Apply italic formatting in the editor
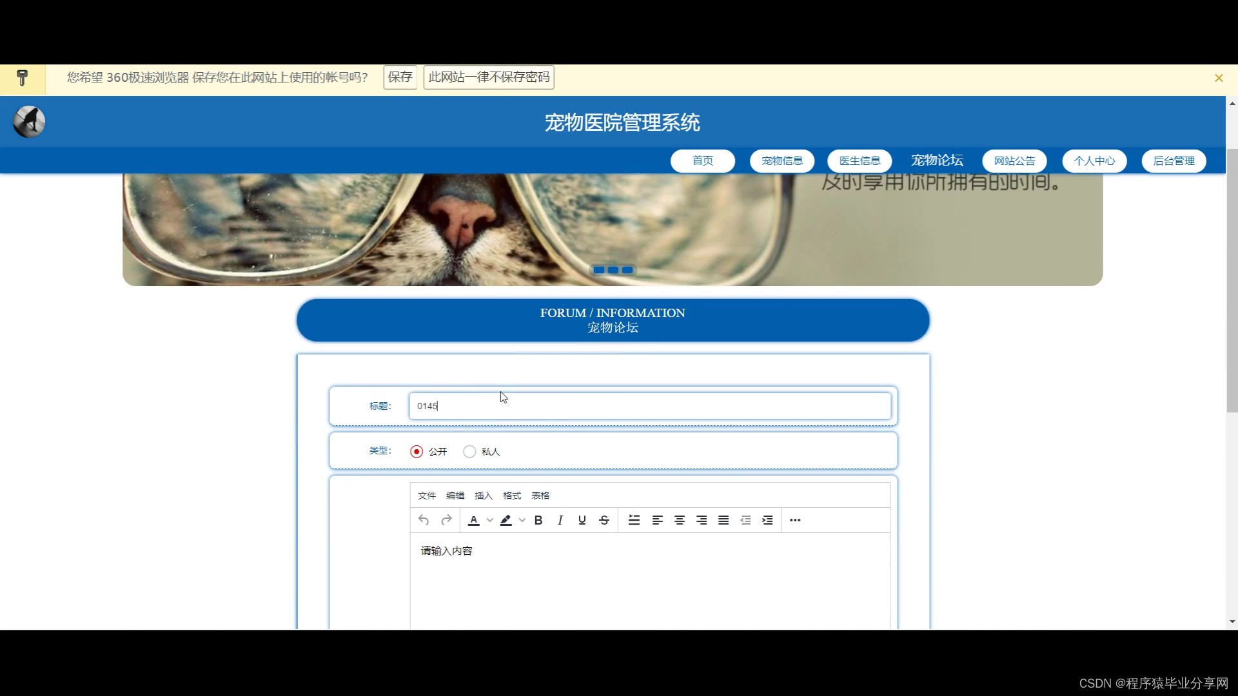This screenshot has height=696, width=1238. tap(560, 520)
